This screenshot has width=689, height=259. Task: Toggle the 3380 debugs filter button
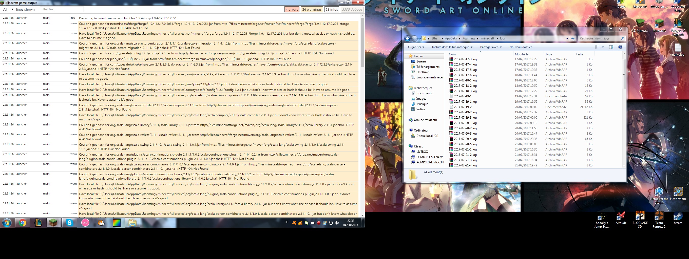(352, 9)
